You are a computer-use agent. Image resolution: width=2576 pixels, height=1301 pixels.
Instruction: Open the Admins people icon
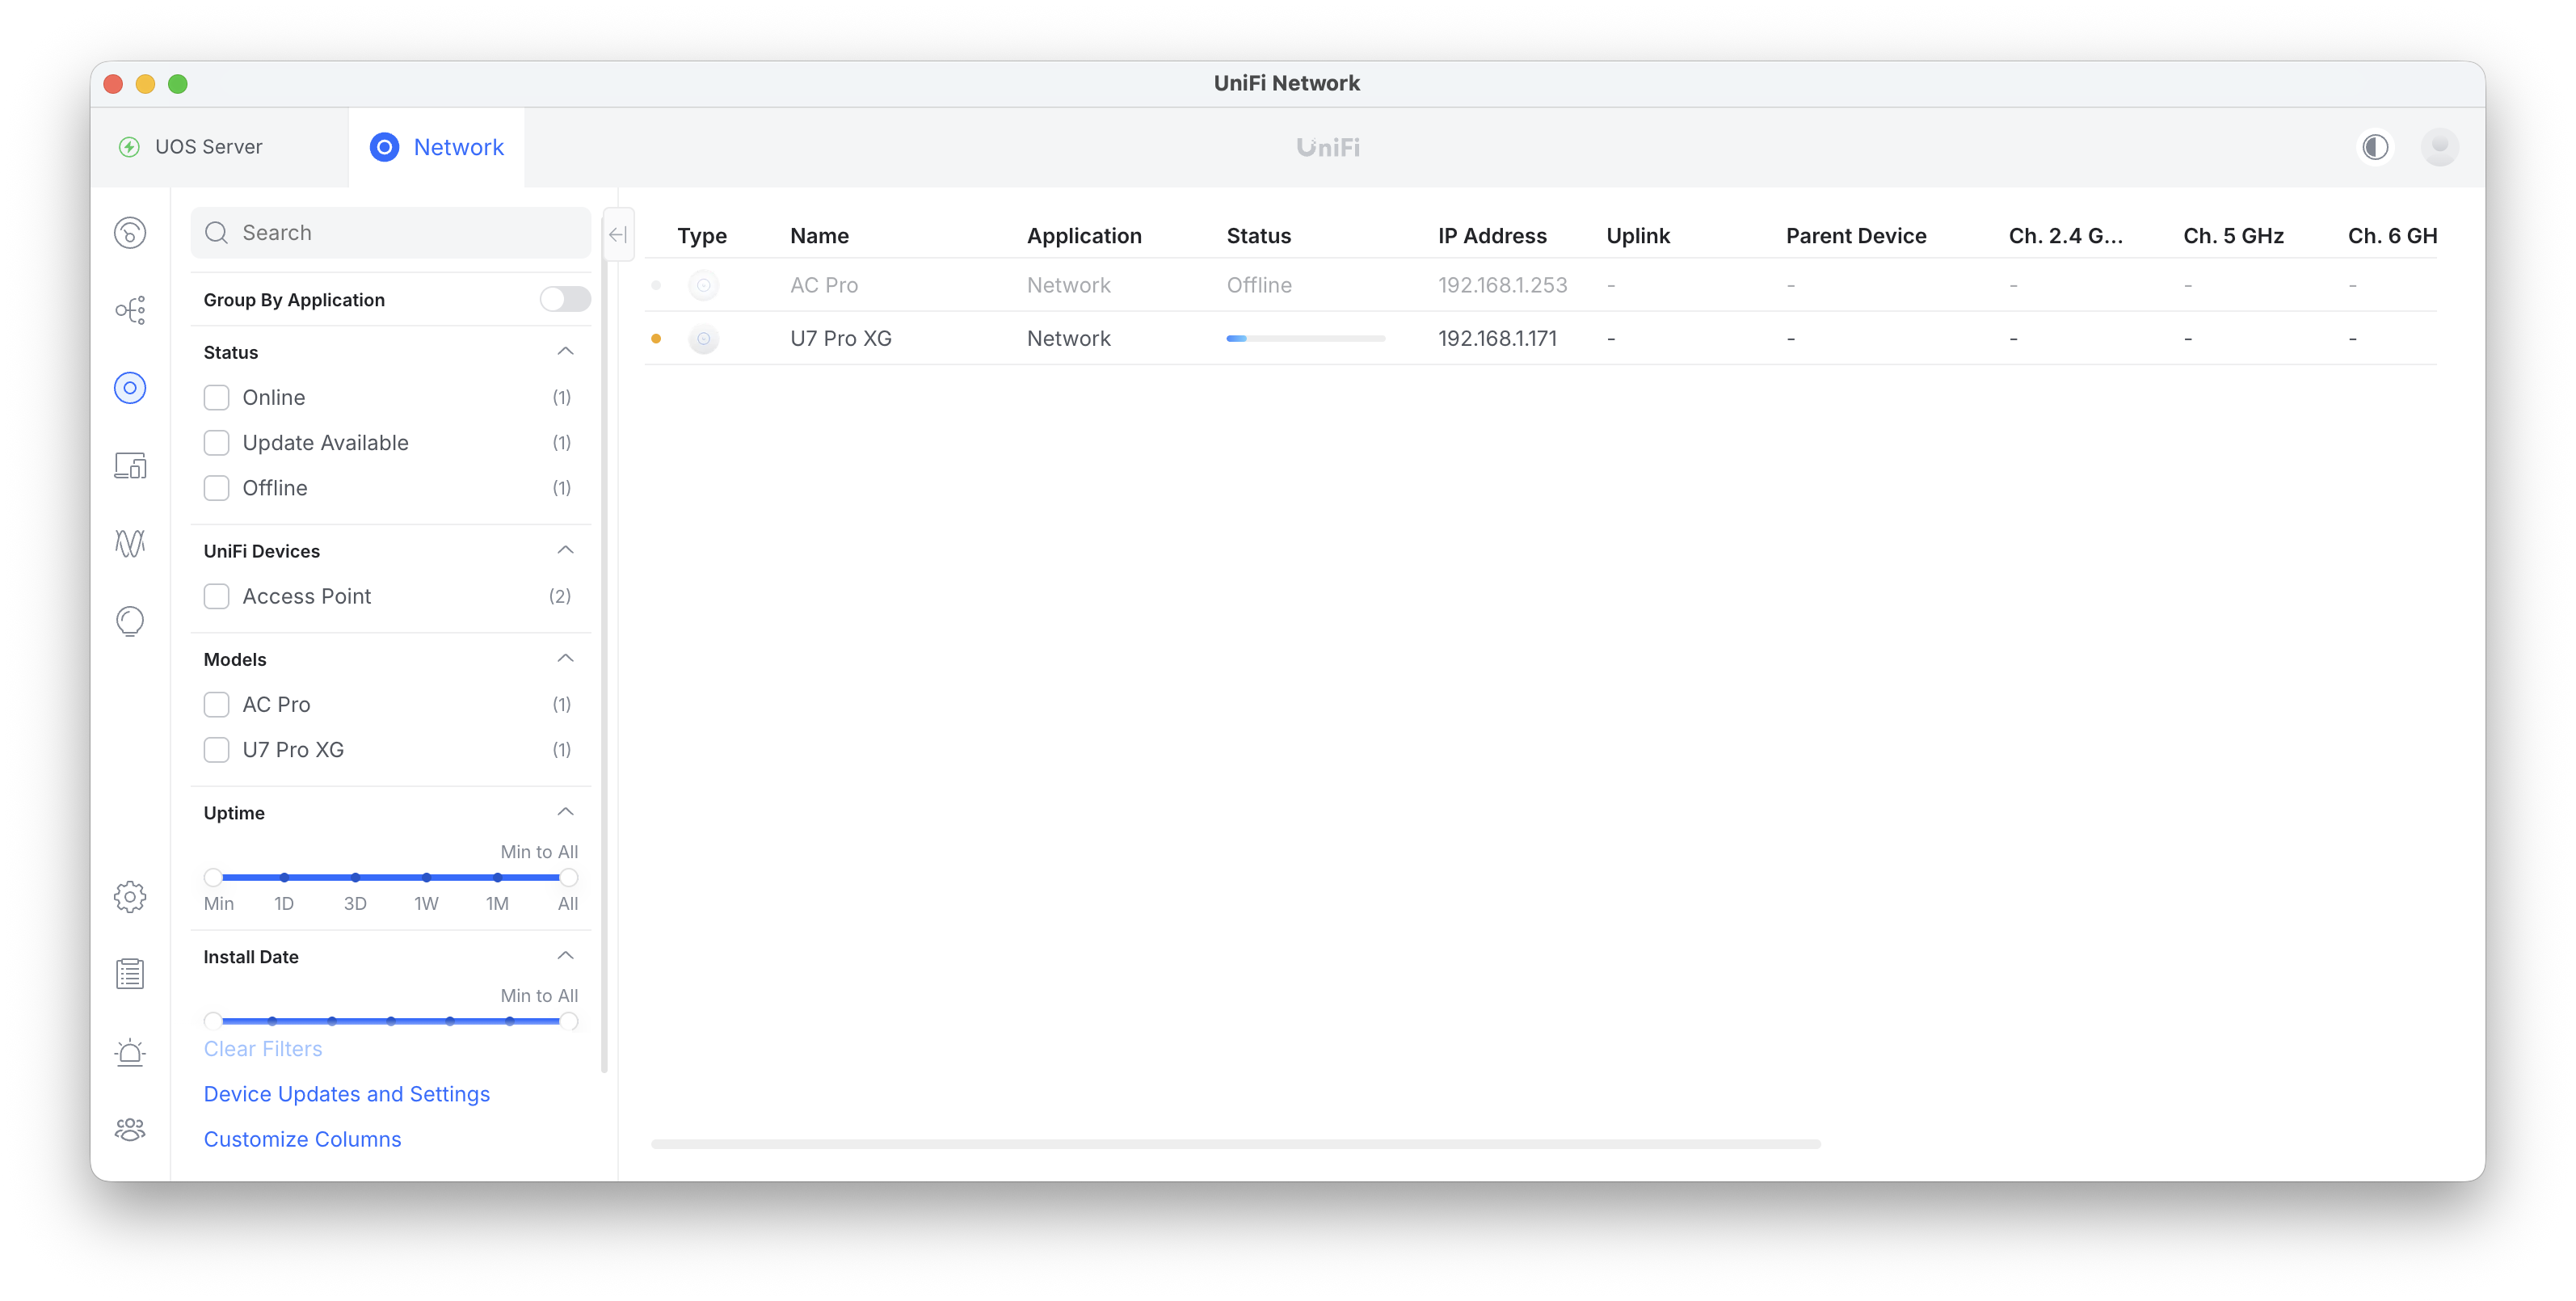point(130,1130)
